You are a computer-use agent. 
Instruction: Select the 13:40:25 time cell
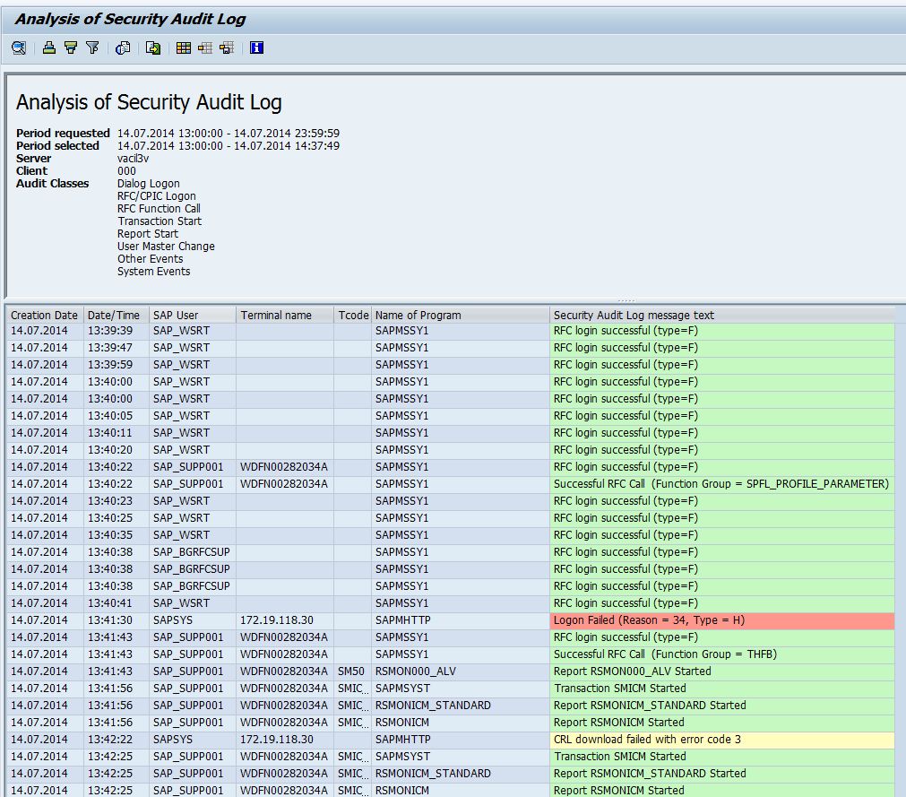116,518
